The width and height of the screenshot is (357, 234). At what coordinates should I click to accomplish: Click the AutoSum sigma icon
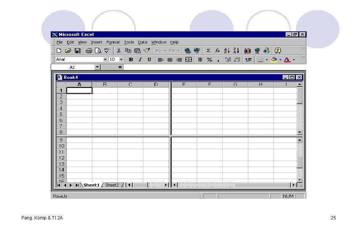pyautogui.click(x=208, y=50)
